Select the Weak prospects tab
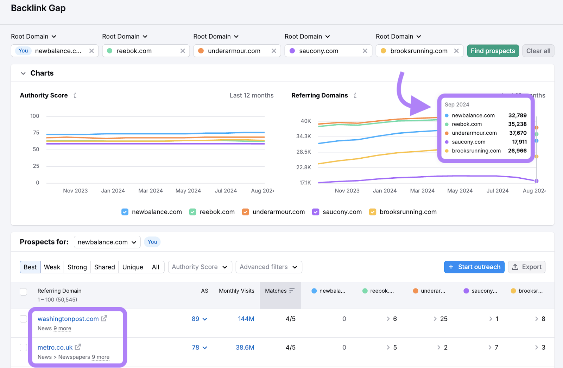 (x=52, y=267)
